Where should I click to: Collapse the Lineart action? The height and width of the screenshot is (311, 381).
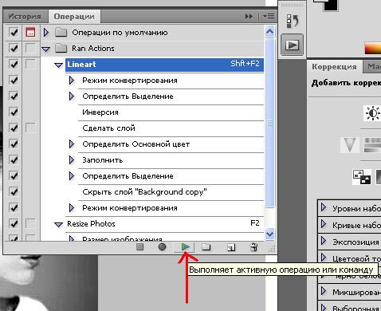click(58, 65)
